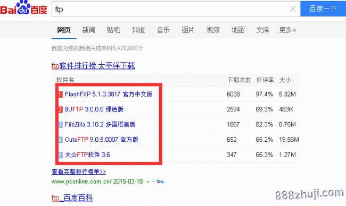Select the 文库 tab
The width and height of the screenshot is (346, 206).
pos(262,30)
